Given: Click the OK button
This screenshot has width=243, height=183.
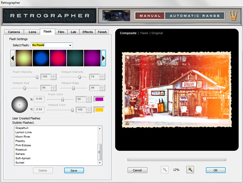Looking at the screenshot, I should pyautogui.click(x=216, y=170).
